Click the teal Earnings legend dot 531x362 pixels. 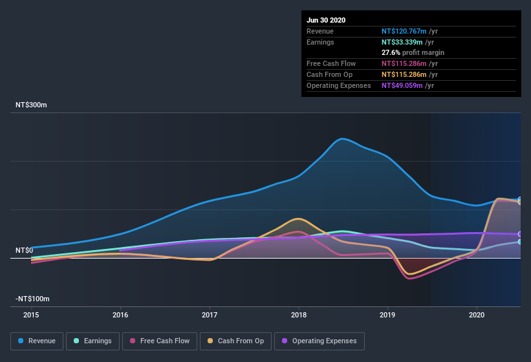pyautogui.click(x=77, y=341)
